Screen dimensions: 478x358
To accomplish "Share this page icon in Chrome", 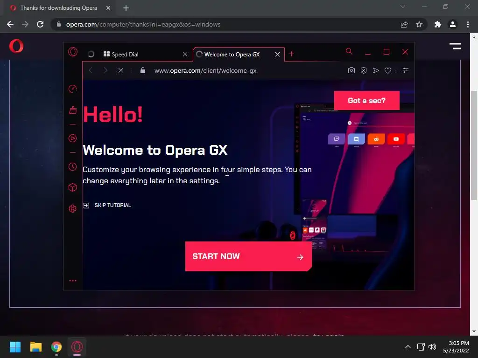I will [x=404, y=24].
